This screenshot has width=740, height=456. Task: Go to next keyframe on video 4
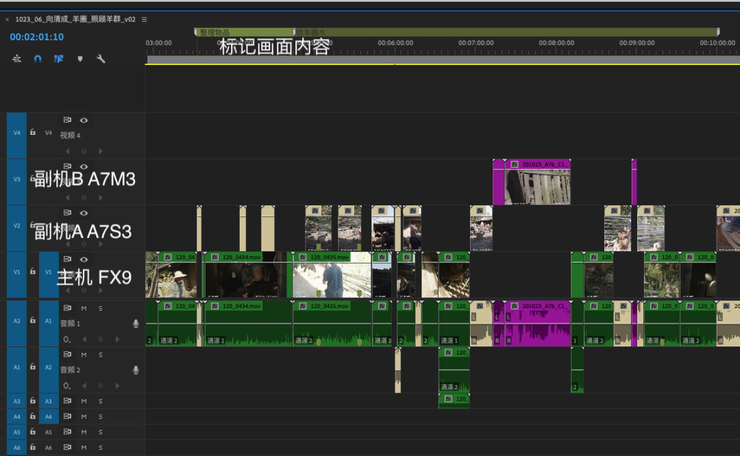click(x=101, y=151)
